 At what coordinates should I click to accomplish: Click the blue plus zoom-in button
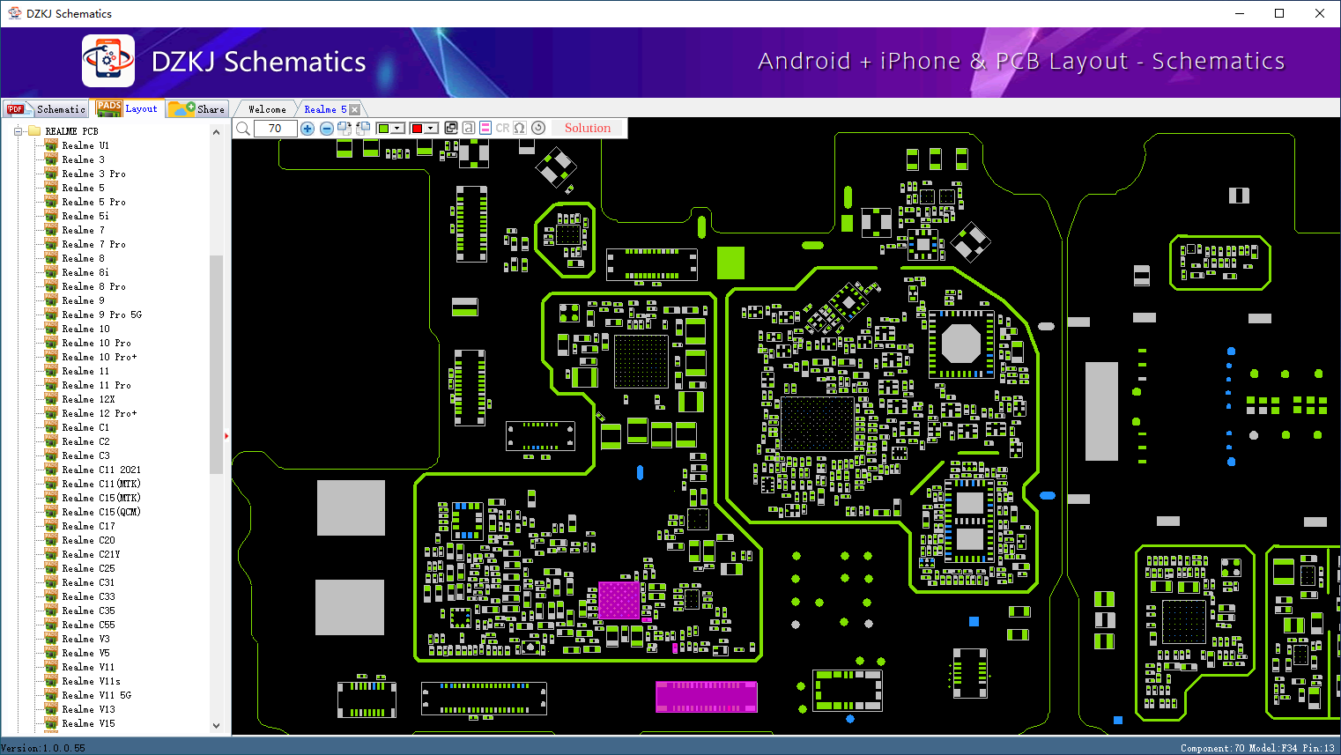pos(307,129)
